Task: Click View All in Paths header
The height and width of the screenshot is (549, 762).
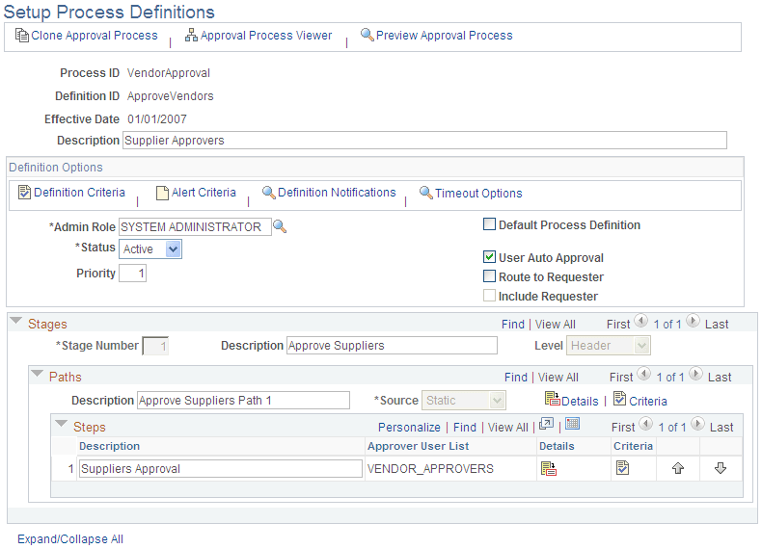Action: click(x=558, y=378)
